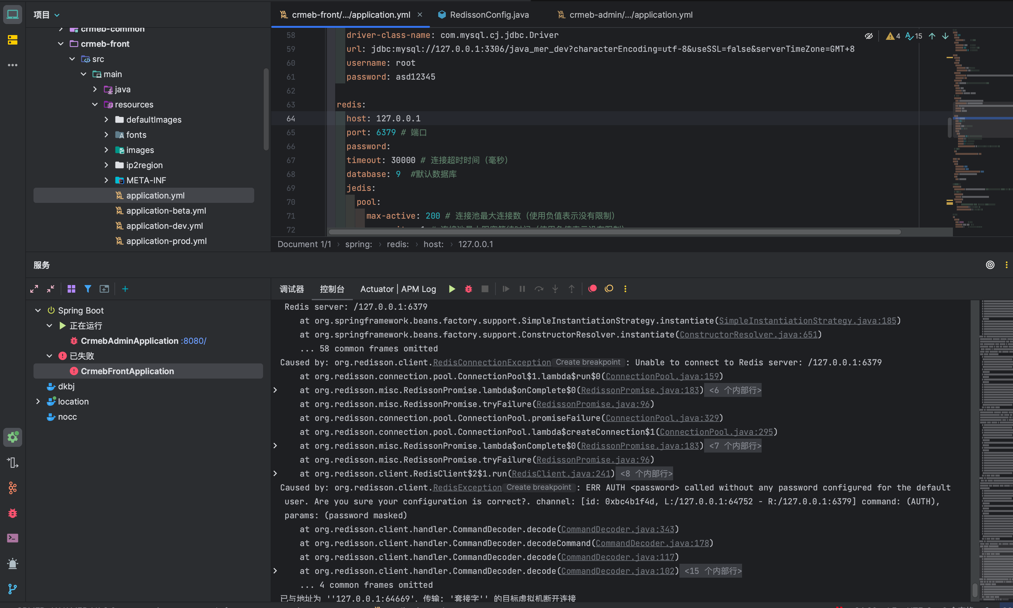Expand the java folder

tap(95, 89)
